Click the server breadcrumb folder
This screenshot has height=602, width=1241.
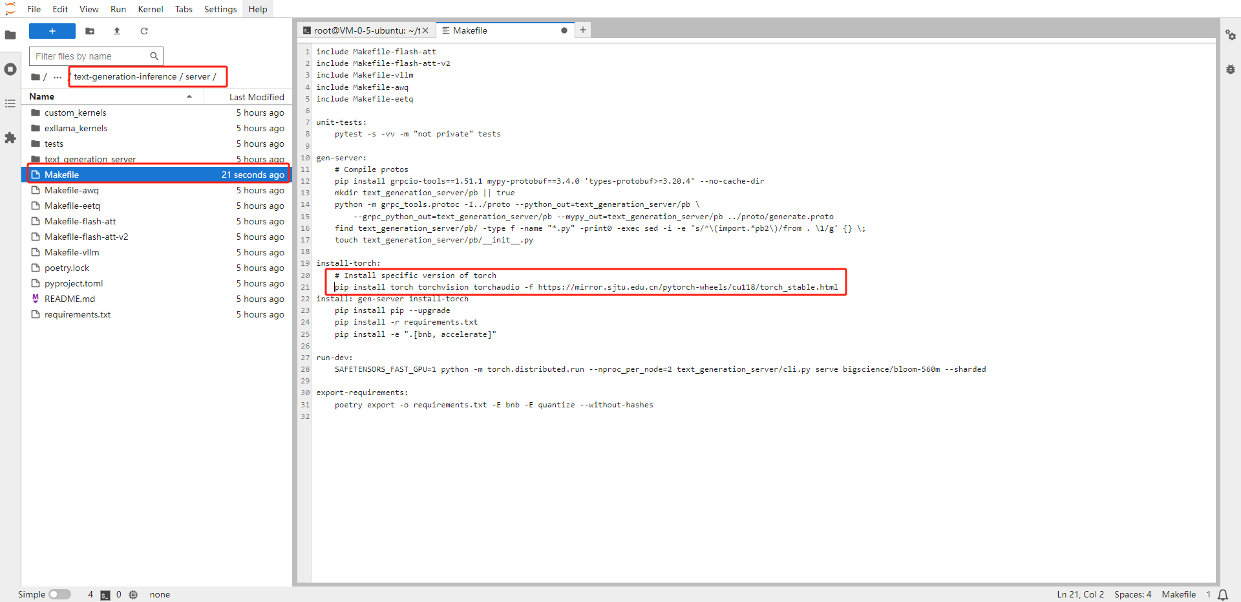click(198, 76)
